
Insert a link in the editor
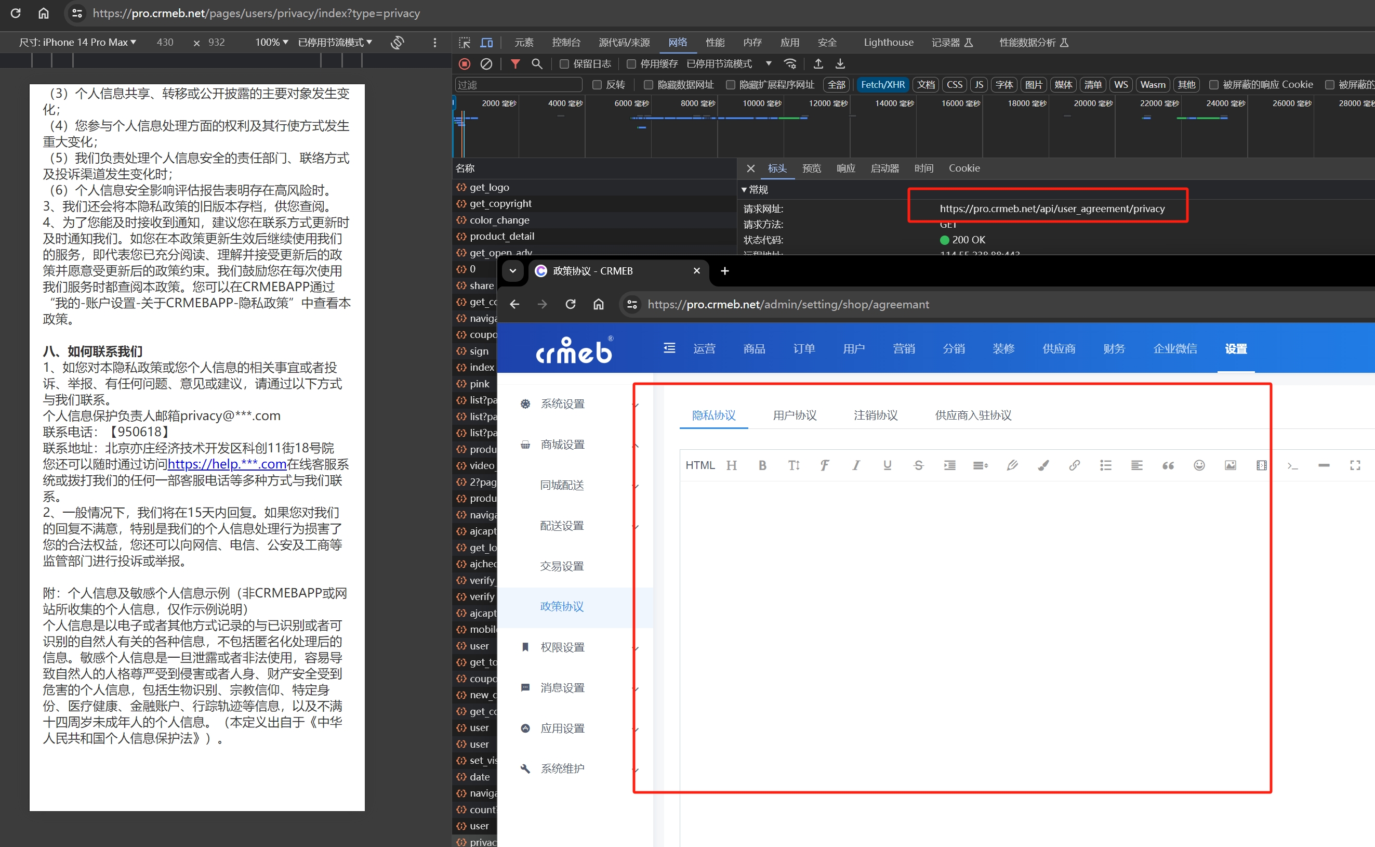(1074, 465)
